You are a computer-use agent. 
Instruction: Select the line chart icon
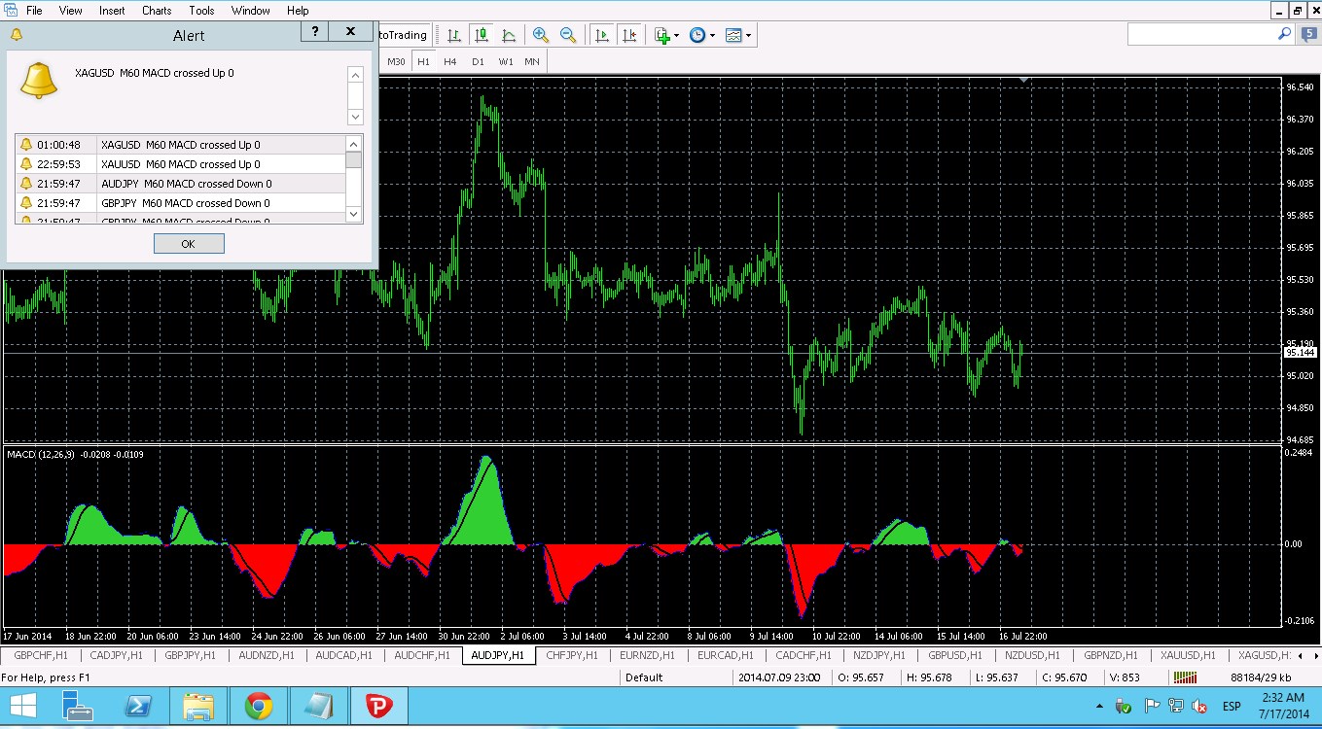[509, 35]
